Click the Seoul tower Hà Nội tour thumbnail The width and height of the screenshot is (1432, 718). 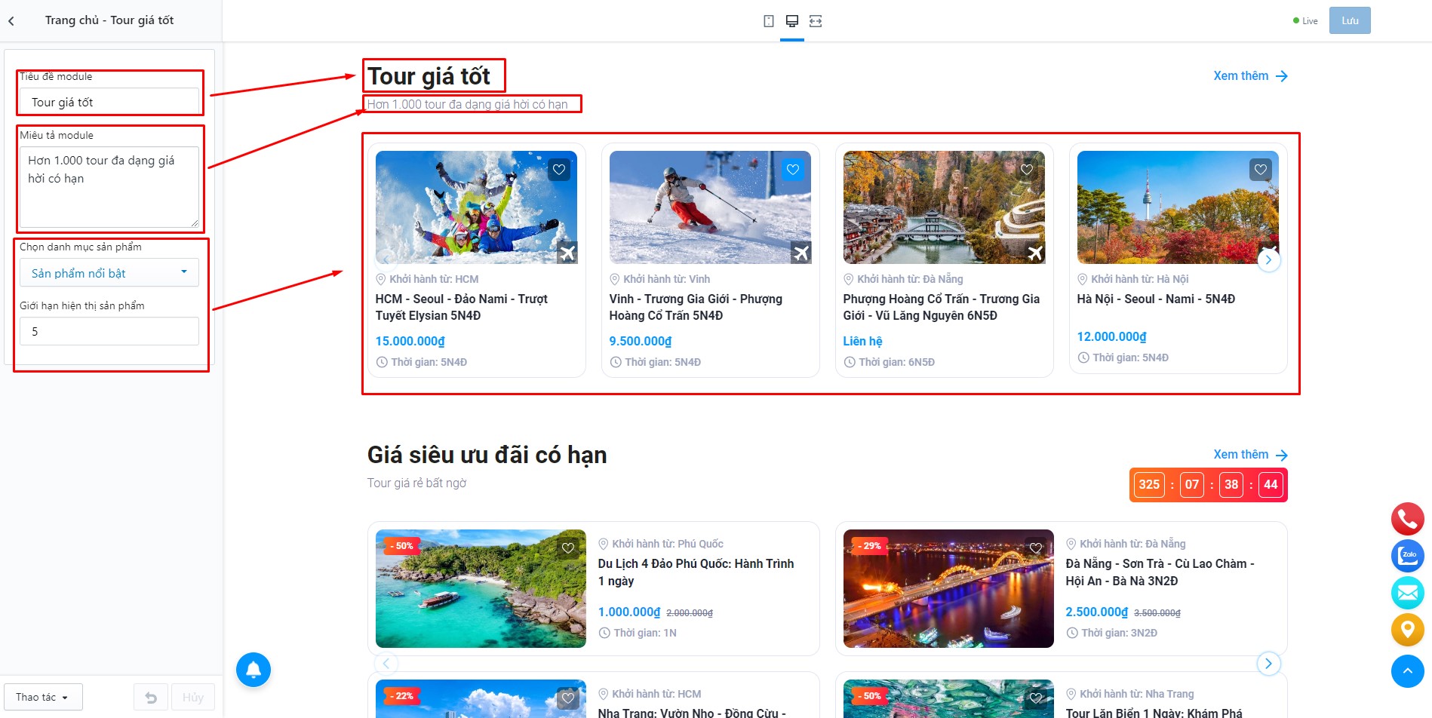click(1178, 207)
